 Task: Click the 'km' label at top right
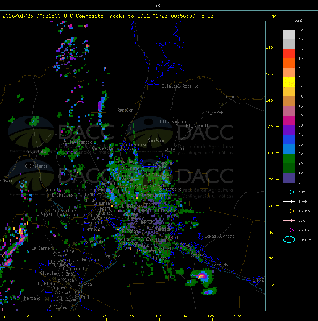pyautogui.click(x=273, y=16)
